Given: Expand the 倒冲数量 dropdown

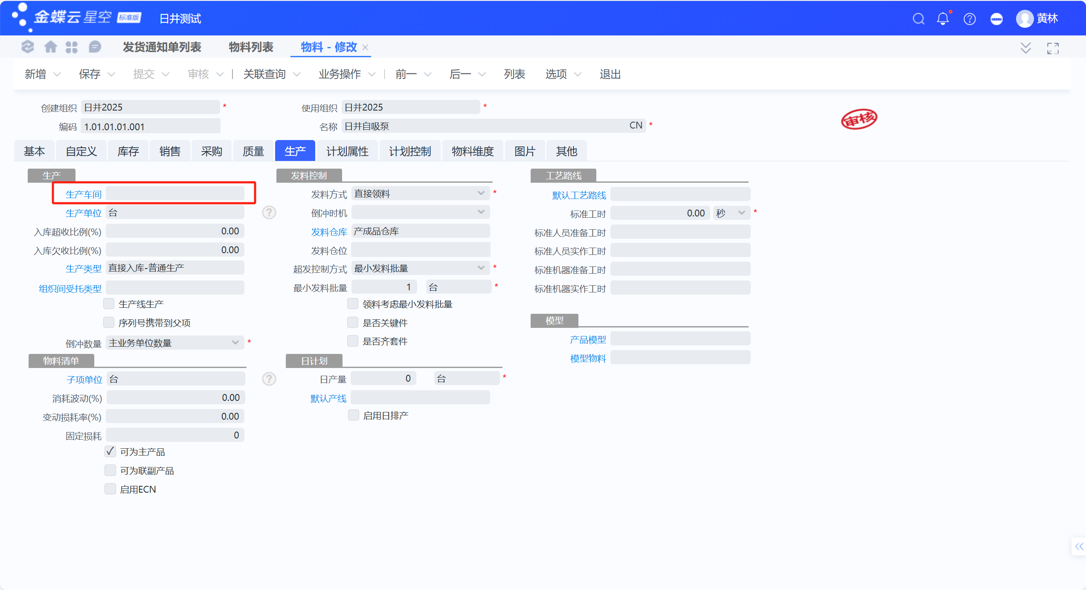Looking at the screenshot, I should tap(175, 343).
